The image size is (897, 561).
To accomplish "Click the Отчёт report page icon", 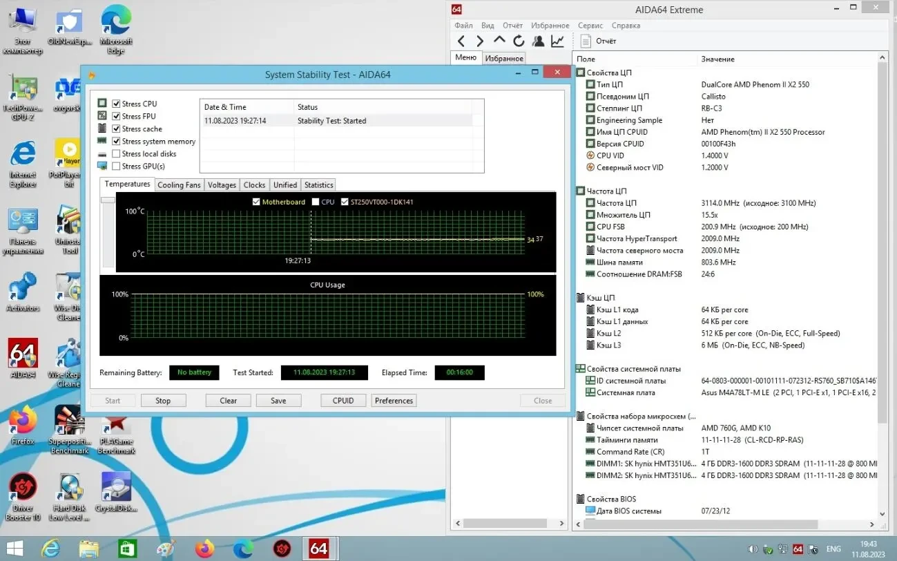I will click(586, 41).
